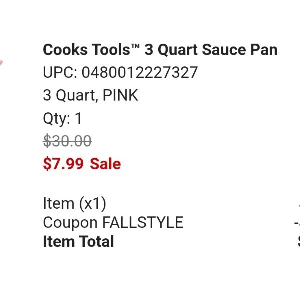The height and width of the screenshot is (300, 300).
Task: Click the bold item total amount at the right edge
Action: coord(298,241)
